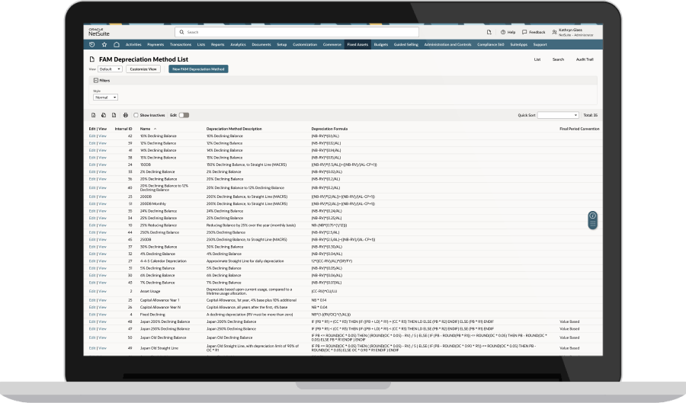Open the Reports menu
Screen dimensions: 686x403
tap(217, 45)
